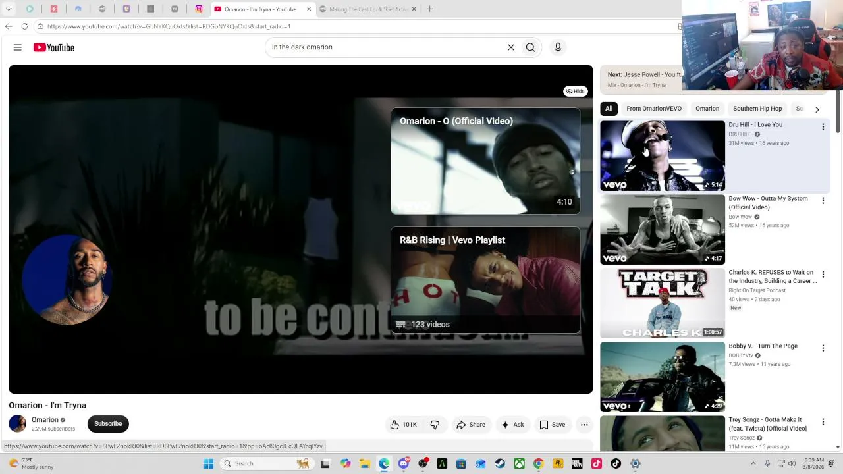Click the address bar URL
843x474 pixels.
169,26
